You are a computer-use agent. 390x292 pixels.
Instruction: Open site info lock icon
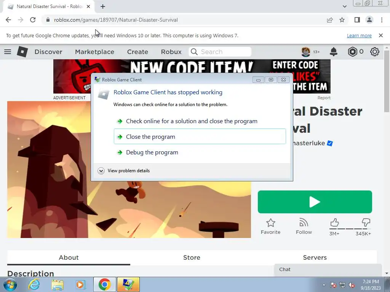(x=48, y=20)
